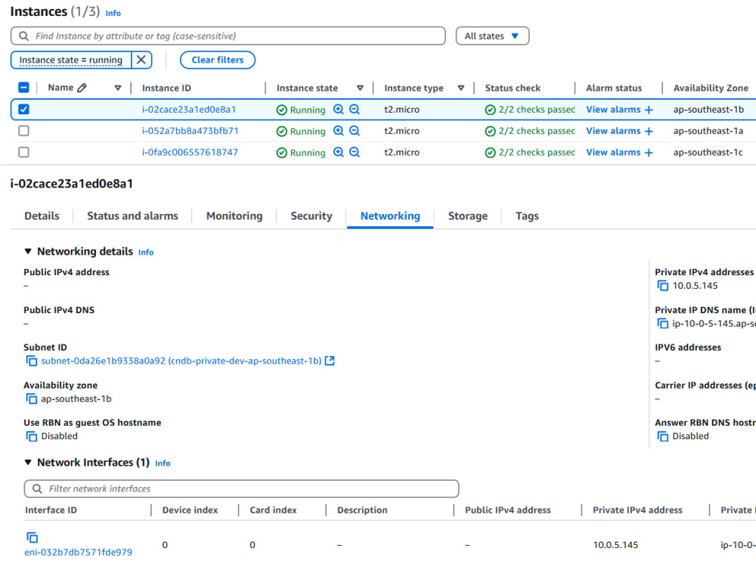Collapse the Network Interfaces section
The height and width of the screenshot is (567, 756).
pos(28,463)
